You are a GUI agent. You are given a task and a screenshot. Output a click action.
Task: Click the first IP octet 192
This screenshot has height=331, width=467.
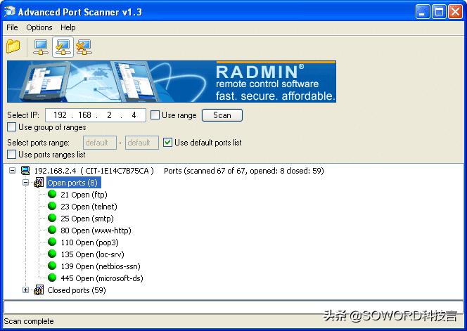pyautogui.click(x=60, y=115)
